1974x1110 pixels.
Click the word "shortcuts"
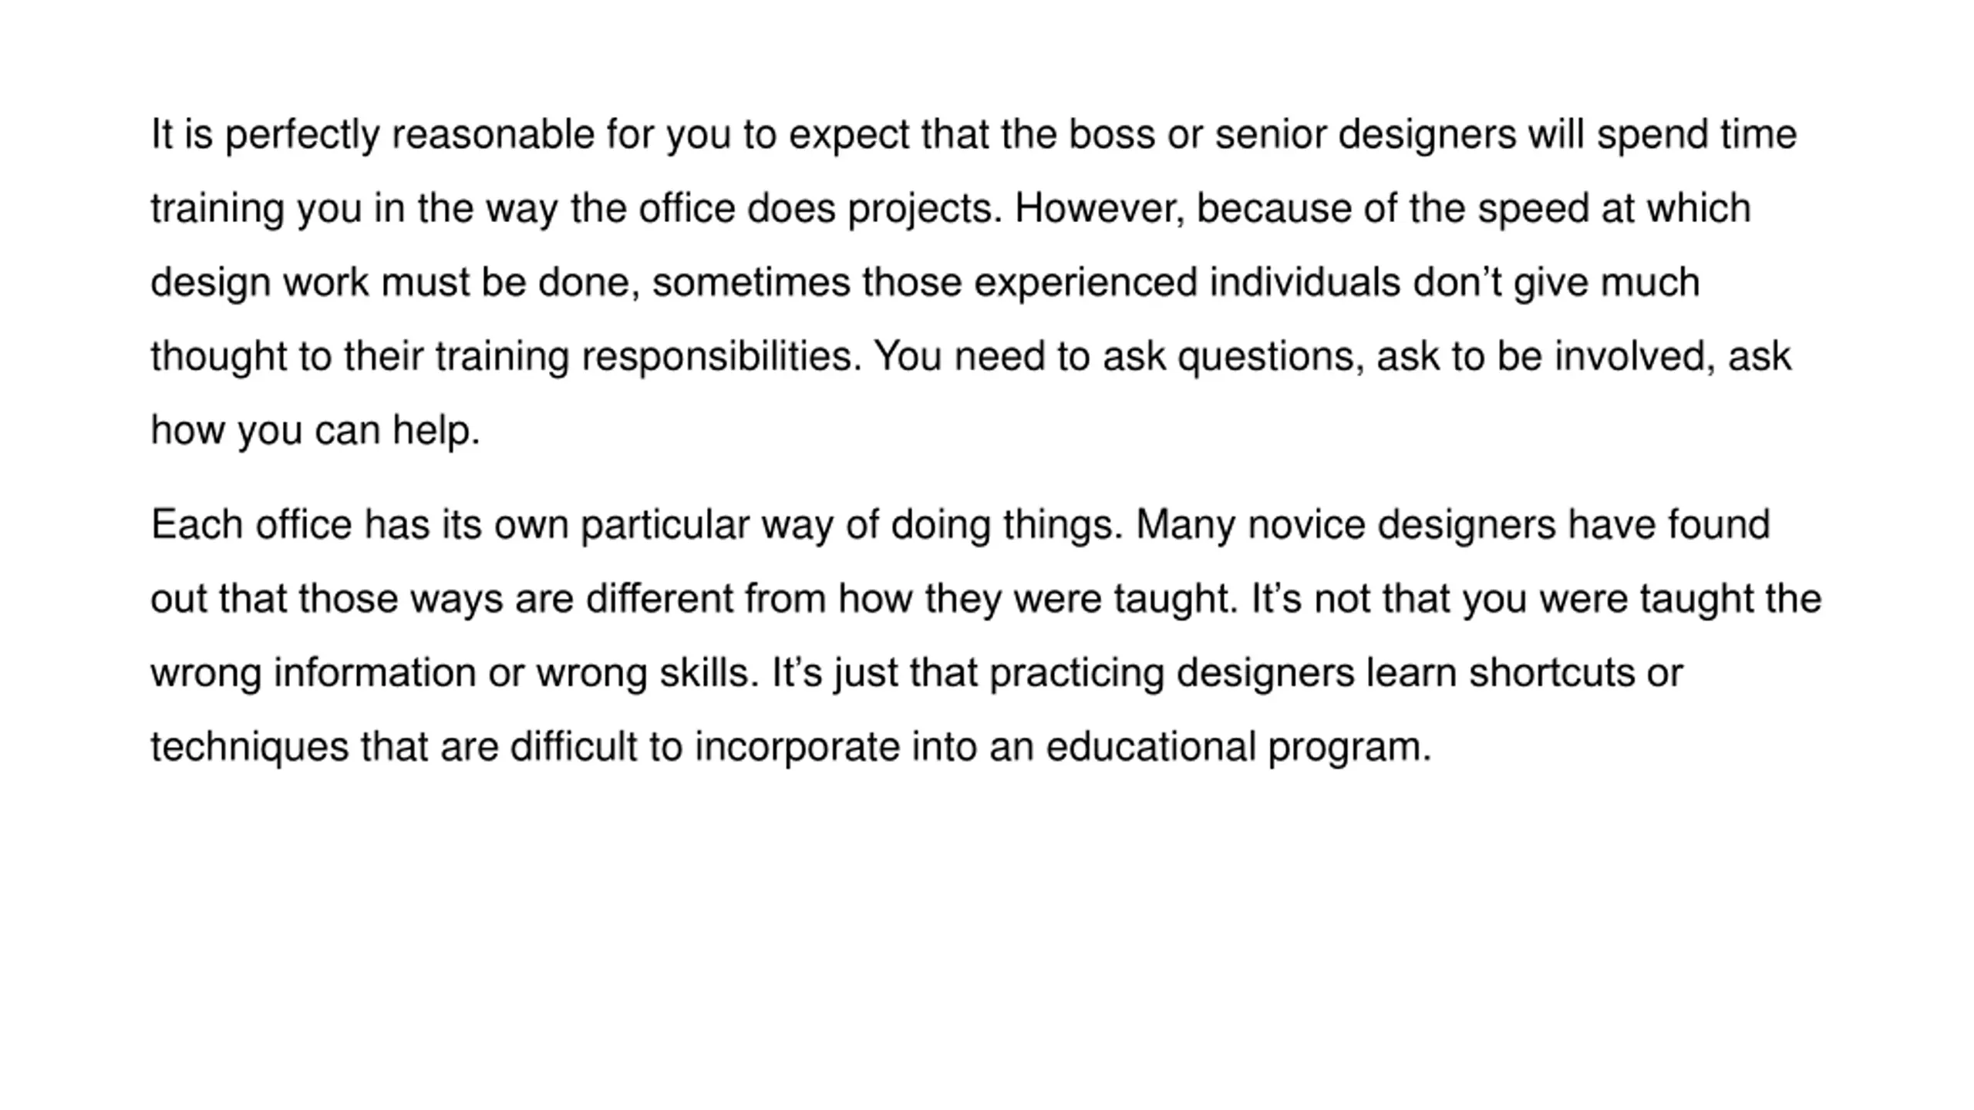coord(1551,673)
